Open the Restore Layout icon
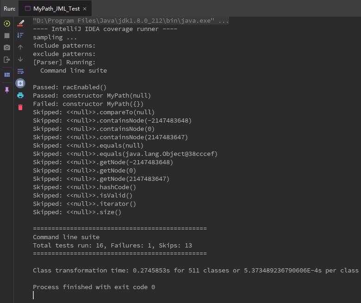This screenshot has width=361, height=303. click(x=7, y=74)
